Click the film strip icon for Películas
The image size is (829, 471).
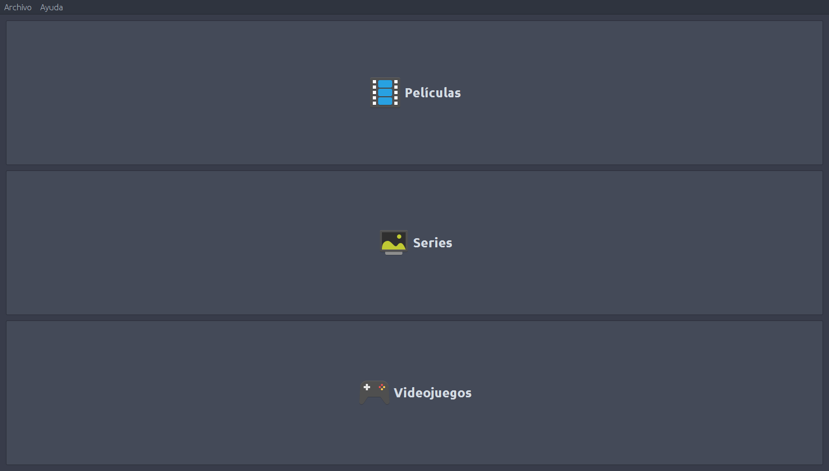click(x=385, y=92)
